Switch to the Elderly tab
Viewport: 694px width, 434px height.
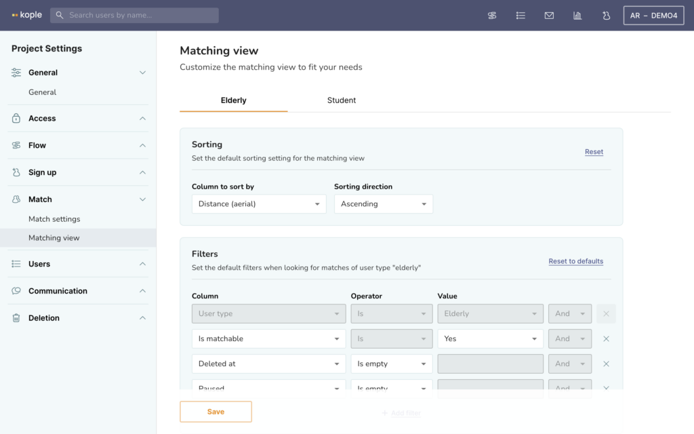(x=234, y=100)
